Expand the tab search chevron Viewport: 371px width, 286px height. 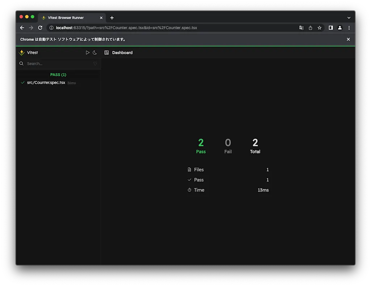349,18
